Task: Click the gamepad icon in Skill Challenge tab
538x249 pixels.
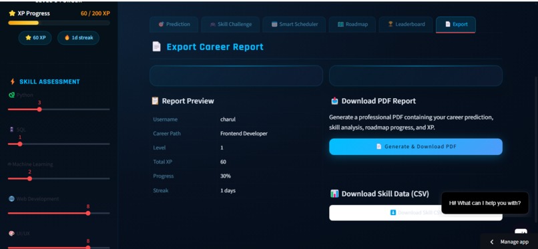Action: click(213, 24)
